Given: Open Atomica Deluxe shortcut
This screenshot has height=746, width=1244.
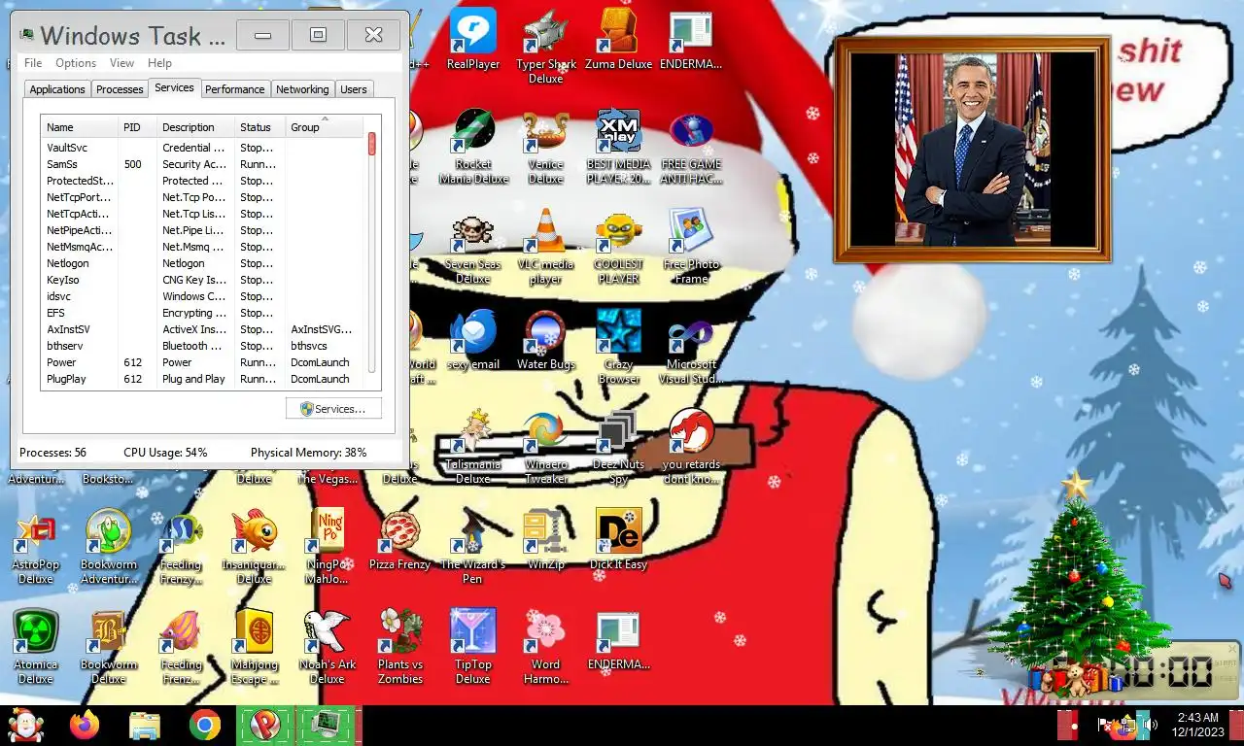Looking at the screenshot, I should pos(36,646).
